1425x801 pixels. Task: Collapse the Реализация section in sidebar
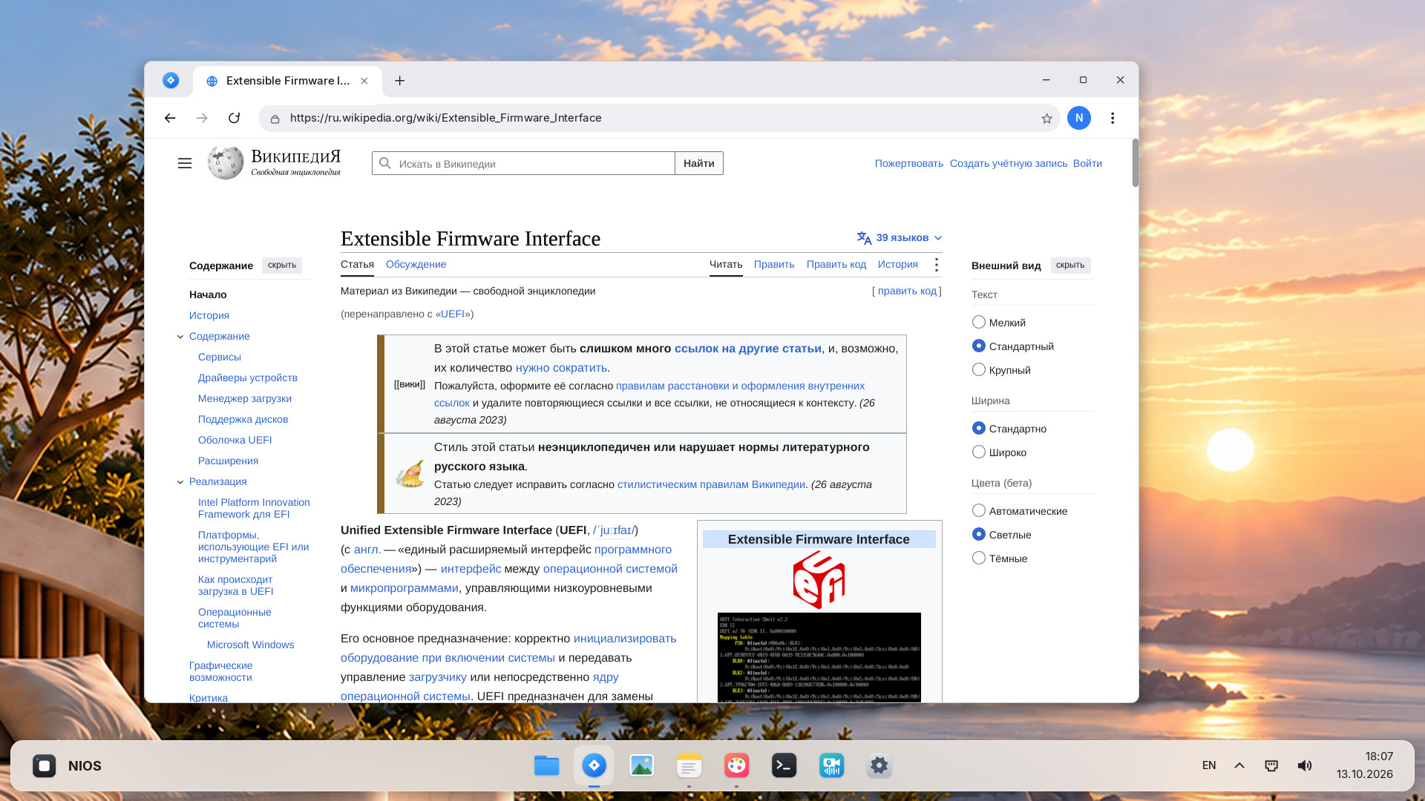pyautogui.click(x=180, y=482)
